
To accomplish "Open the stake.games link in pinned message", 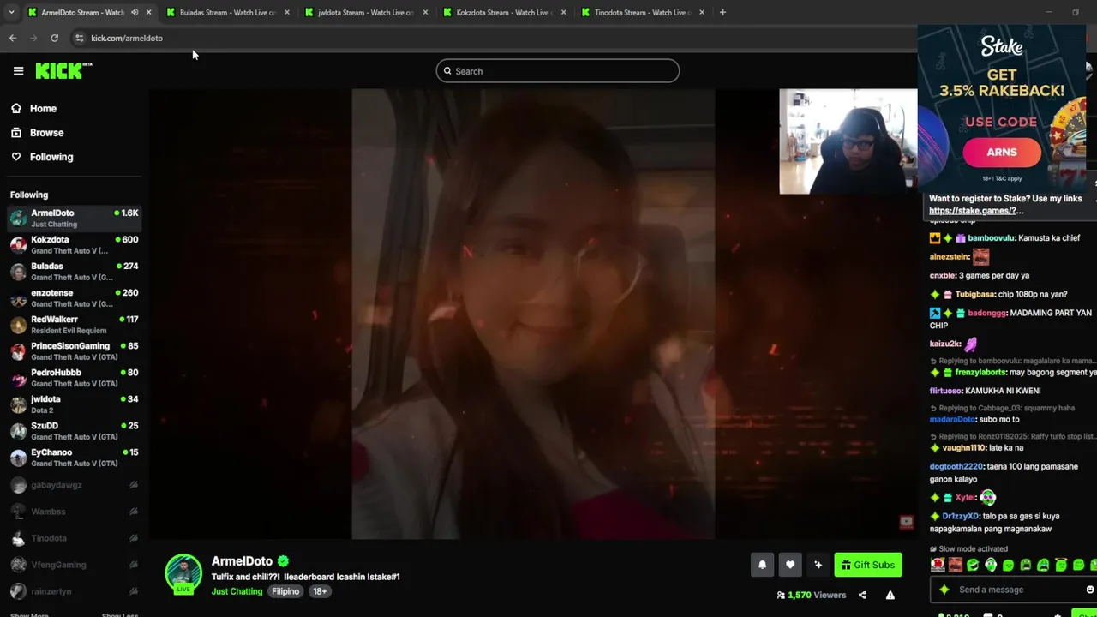I will pos(976,211).
